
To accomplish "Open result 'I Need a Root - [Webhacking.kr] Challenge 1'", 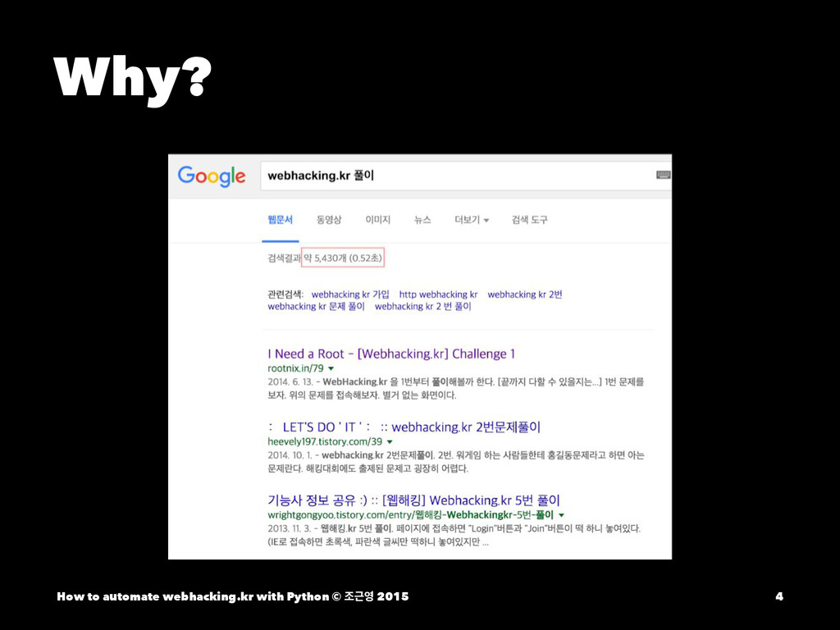I will (x=391, y=354).
